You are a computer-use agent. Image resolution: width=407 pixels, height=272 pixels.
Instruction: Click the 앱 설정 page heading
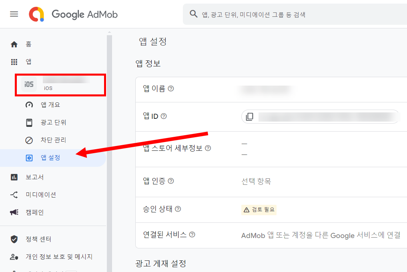click(152, 42)
